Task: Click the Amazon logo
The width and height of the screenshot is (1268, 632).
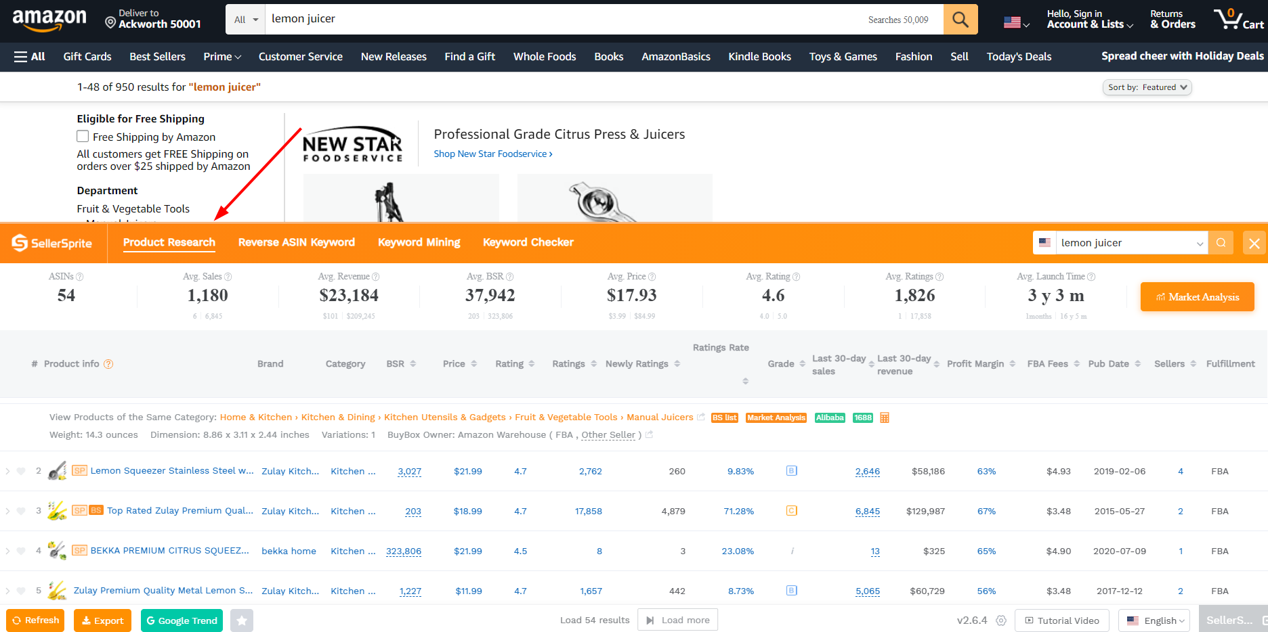Action: [x=49, y=20]
